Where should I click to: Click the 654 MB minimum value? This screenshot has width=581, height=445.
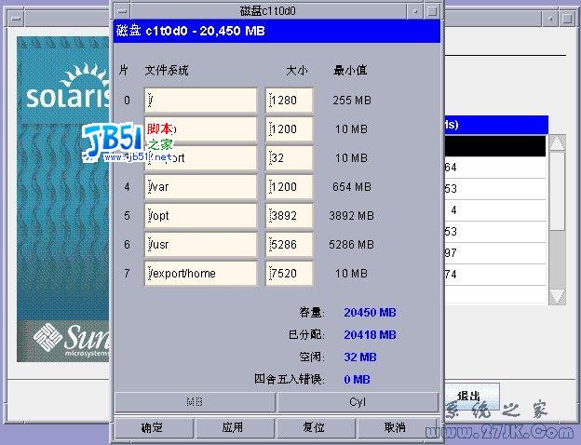point(352,187)
